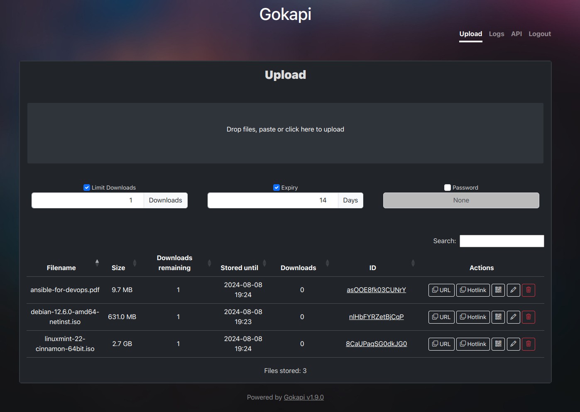580x412 pixels.
Task: Select the ansible-for-devops.pdf filename cell
Action: click(x=65, y=290)
